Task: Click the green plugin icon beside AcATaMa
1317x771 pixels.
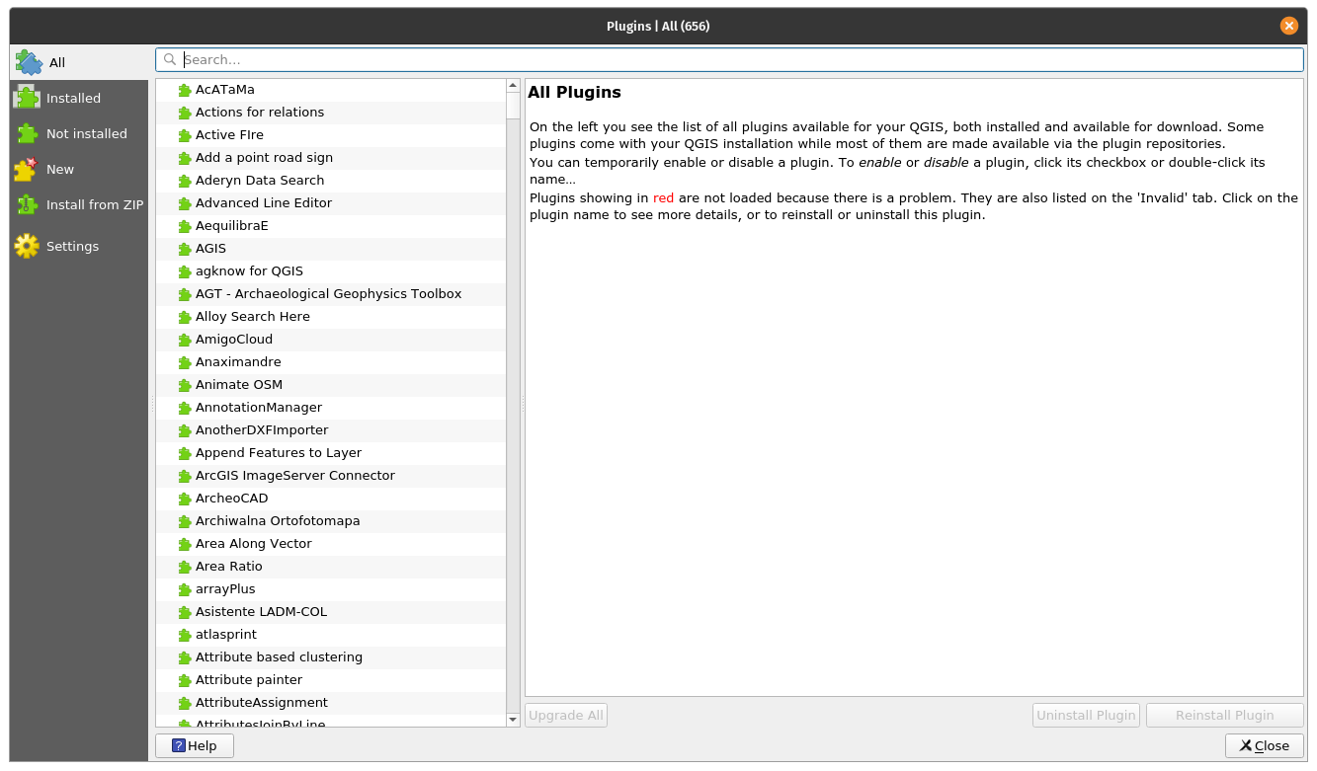Action: pyautogui.click(x=184, y=89)
